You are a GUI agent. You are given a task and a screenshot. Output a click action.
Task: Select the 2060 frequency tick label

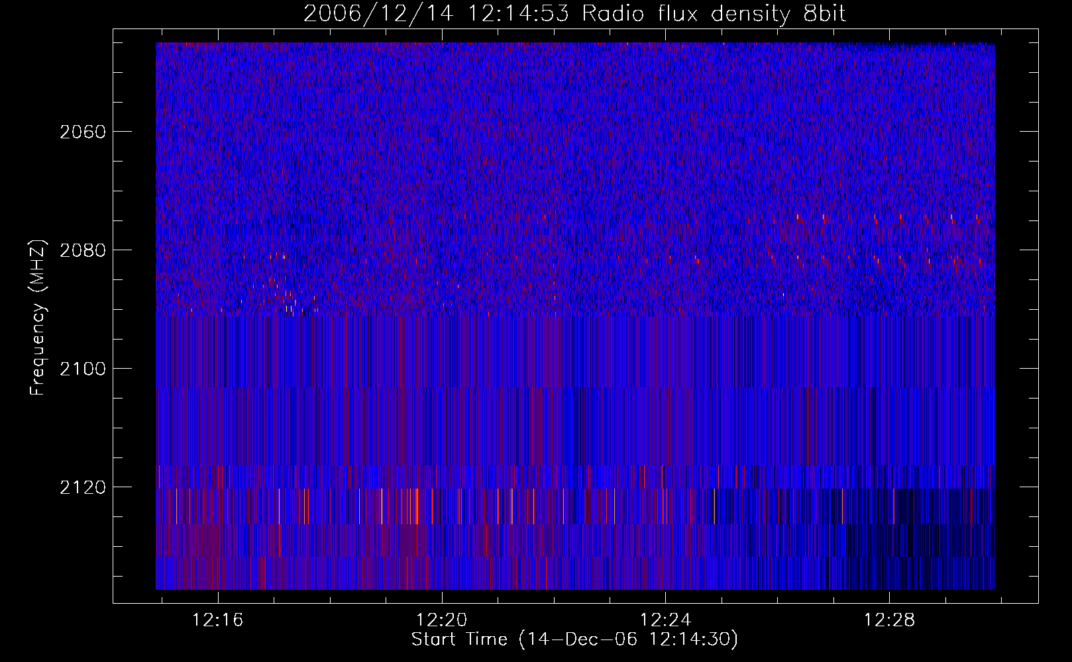pyautogui.click(x=83, y=132)
